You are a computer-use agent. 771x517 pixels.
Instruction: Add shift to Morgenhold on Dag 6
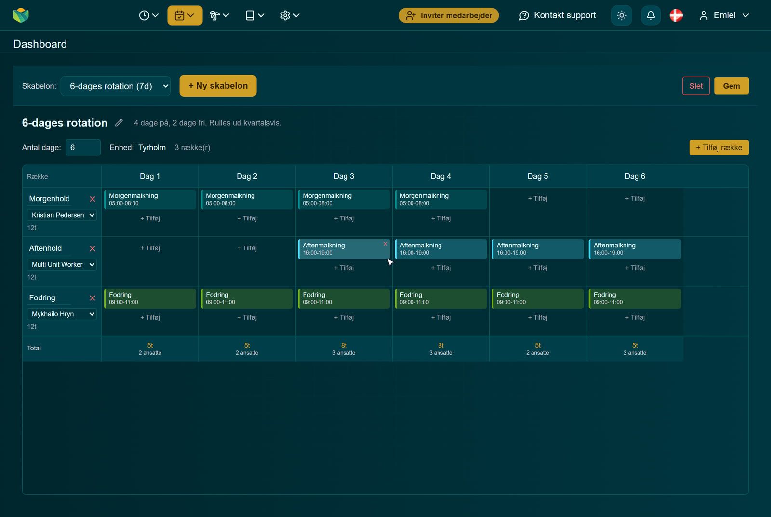click(635, 199)
